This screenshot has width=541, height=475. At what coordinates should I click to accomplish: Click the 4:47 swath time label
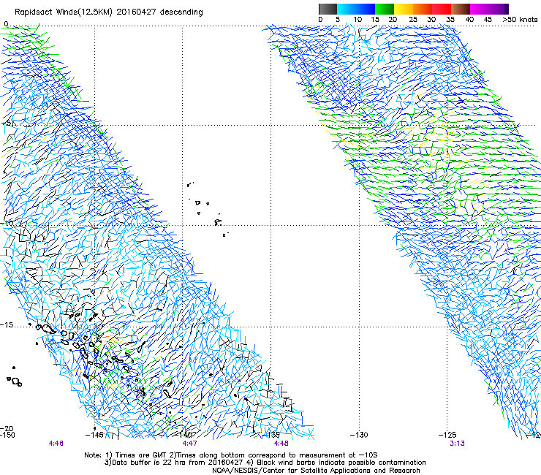tap(190, 444)
